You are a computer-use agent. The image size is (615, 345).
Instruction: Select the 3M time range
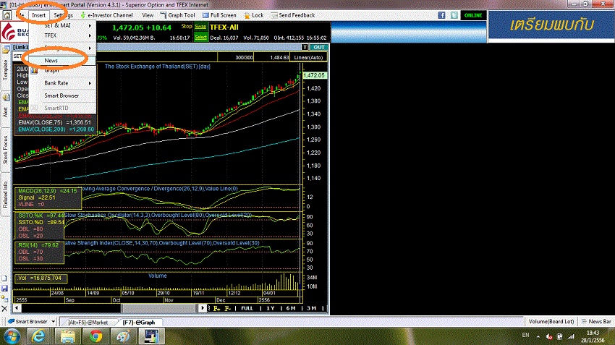(x=311, y=309)
